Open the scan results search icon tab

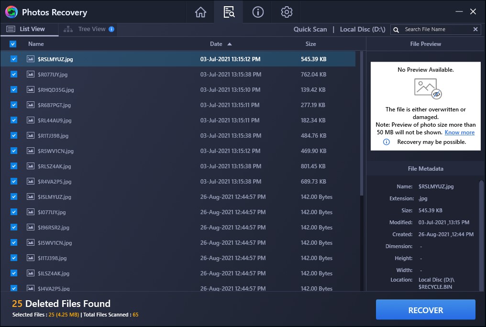click(229, 12)
